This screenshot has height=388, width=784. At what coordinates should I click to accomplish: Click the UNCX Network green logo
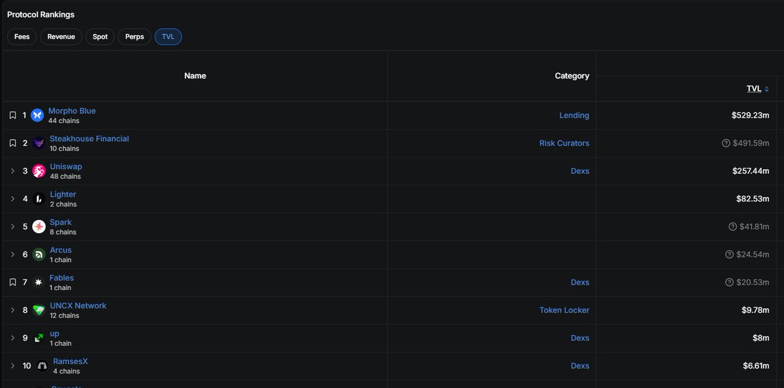tap(39, 310)
